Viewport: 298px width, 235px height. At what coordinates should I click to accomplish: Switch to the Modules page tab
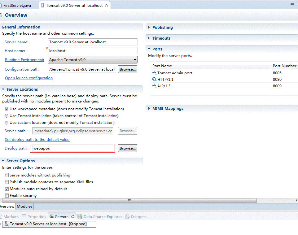click(24, 206)
